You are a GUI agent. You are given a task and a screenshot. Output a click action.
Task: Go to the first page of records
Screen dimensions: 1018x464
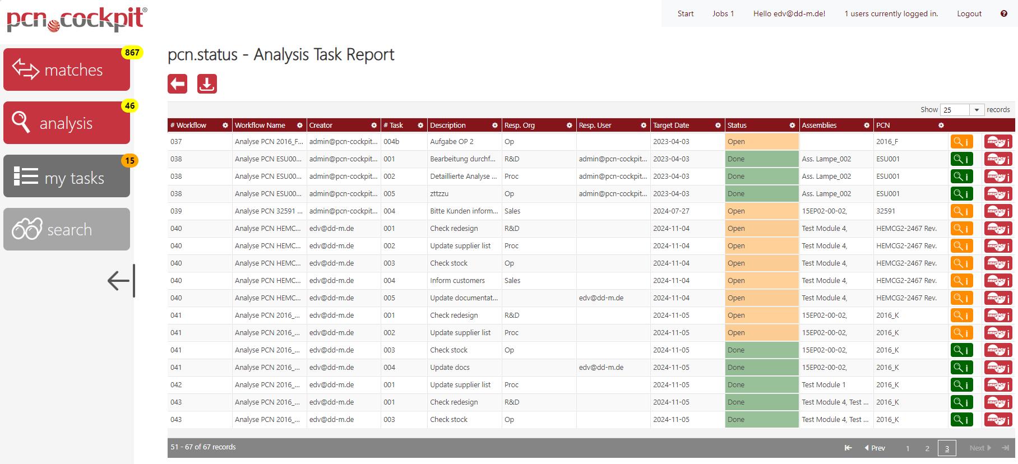point(848,448)
